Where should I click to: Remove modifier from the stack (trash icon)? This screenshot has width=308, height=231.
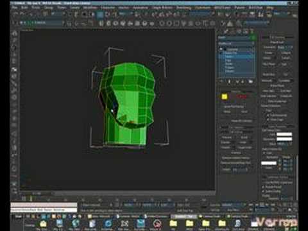(x=243, y=81)
